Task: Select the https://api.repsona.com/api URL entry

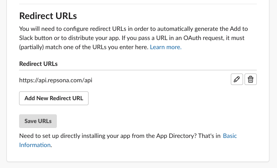Action: 56,80
